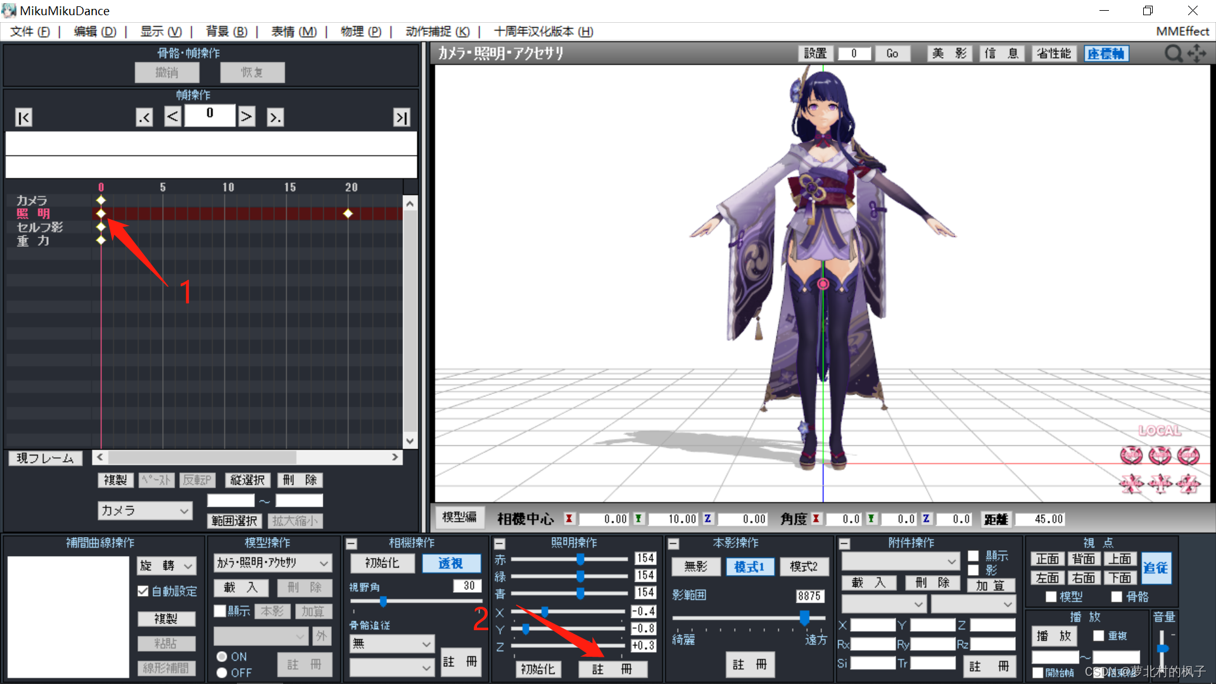Viewport: 1216px width, 684px height.
Task: Open the 物理 (P) menu
Action: [360, 31]
